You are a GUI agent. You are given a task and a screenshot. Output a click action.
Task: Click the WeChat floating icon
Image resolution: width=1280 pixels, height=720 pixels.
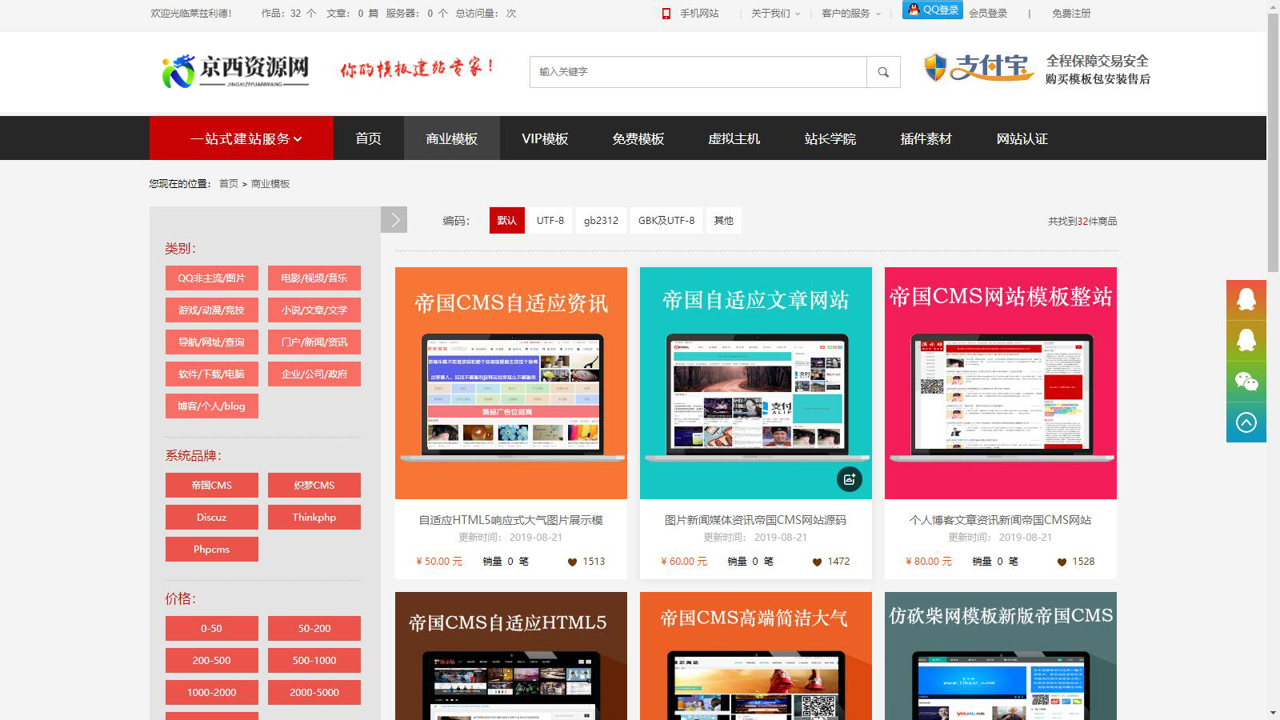pos(1246,382)
